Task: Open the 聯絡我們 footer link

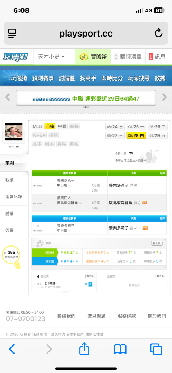Action: 66,316
